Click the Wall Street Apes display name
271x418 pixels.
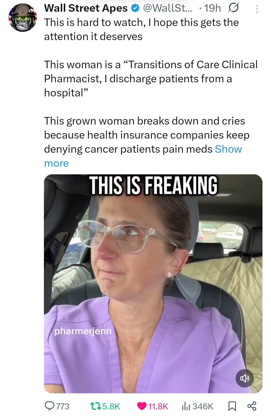(86, 8)
